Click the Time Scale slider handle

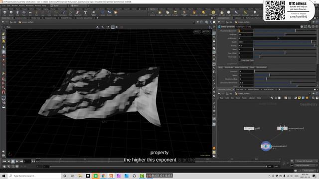click(x=260, y=57)
